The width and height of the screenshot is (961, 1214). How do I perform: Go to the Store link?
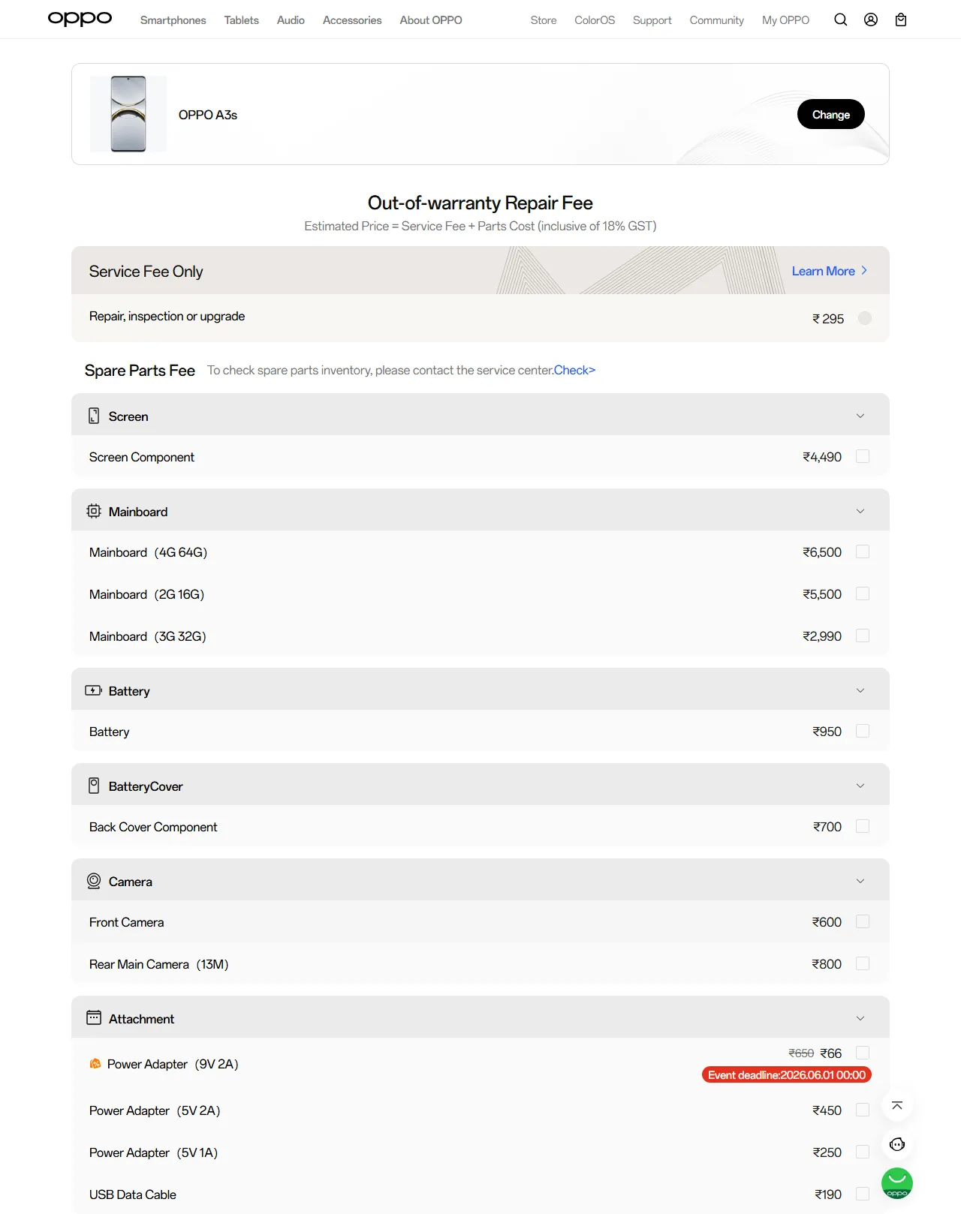point(544,20)
